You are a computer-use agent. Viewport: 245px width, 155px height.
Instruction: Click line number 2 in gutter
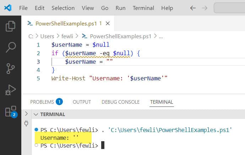click(38, 53)
